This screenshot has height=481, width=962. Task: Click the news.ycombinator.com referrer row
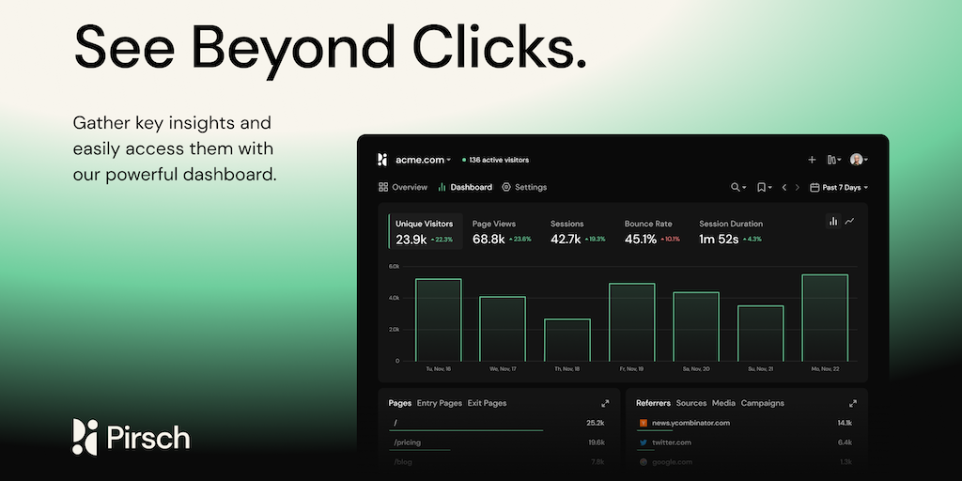(x=745, y=424)
